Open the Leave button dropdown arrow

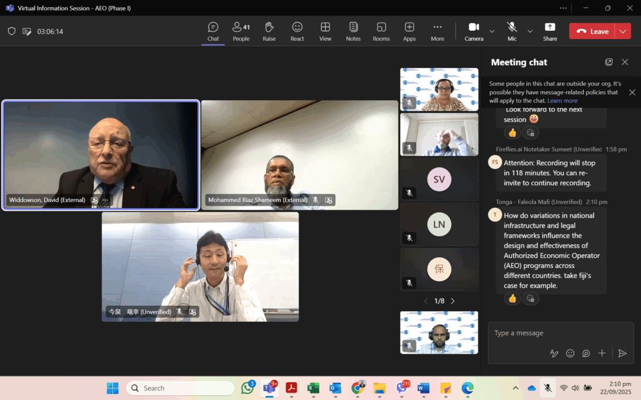click(x=623, y=31)
